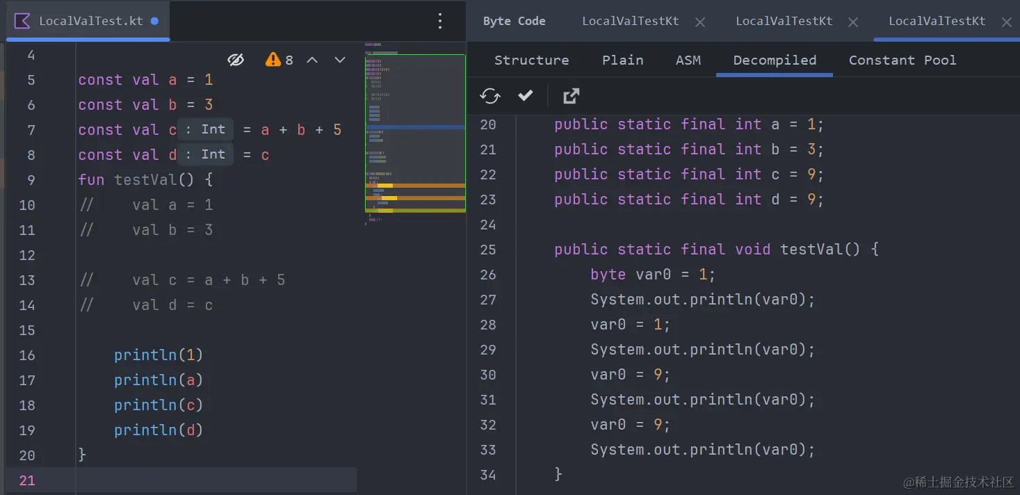
Task: Open the second LocalValTestKt tab
Action: [x=784, y=21]
